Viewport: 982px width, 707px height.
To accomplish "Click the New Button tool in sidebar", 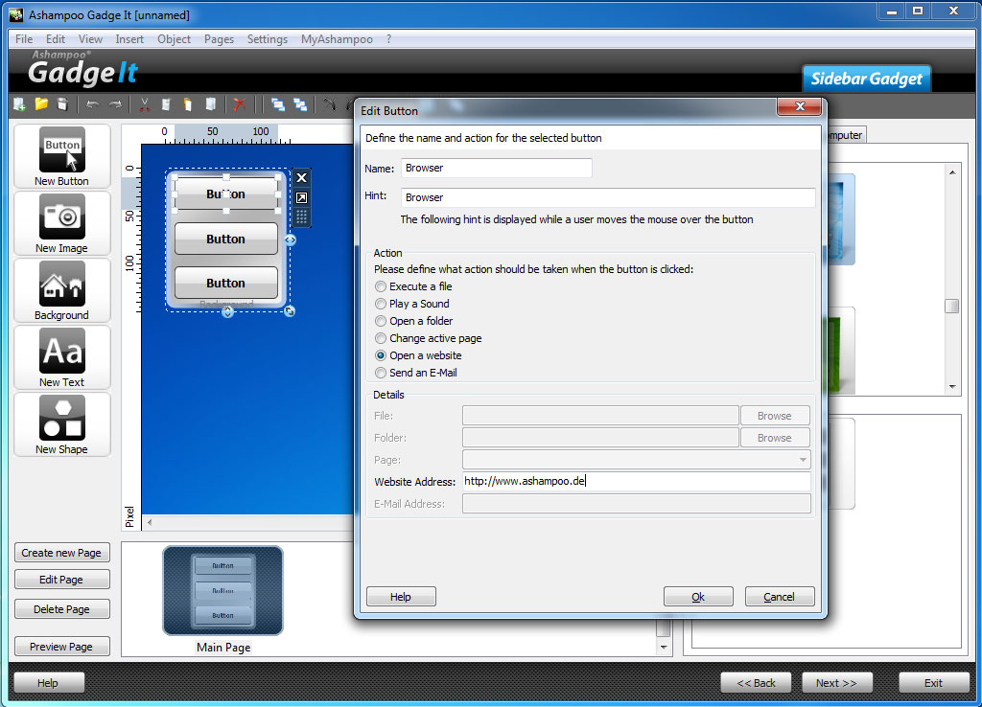I will [62, 156].
